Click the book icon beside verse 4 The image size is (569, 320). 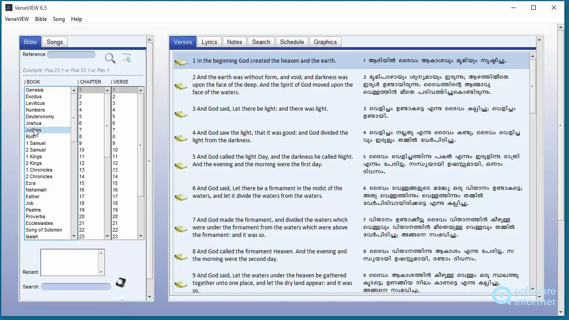(x=181, y=138)
